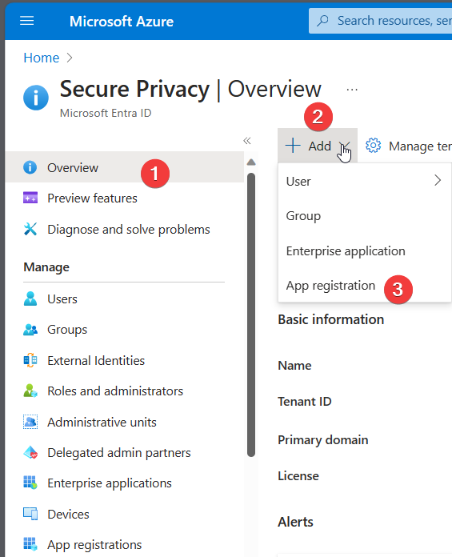452x557 pixels.
Task: Click the sidebar scrollbar up arrow
Action: tap(251, 162)
